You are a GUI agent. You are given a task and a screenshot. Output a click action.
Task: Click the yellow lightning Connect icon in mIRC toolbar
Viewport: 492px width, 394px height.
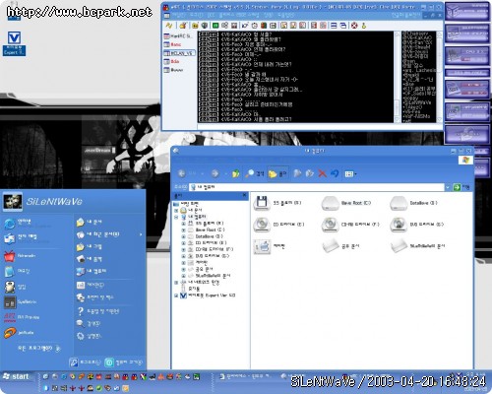coord(169,26)
